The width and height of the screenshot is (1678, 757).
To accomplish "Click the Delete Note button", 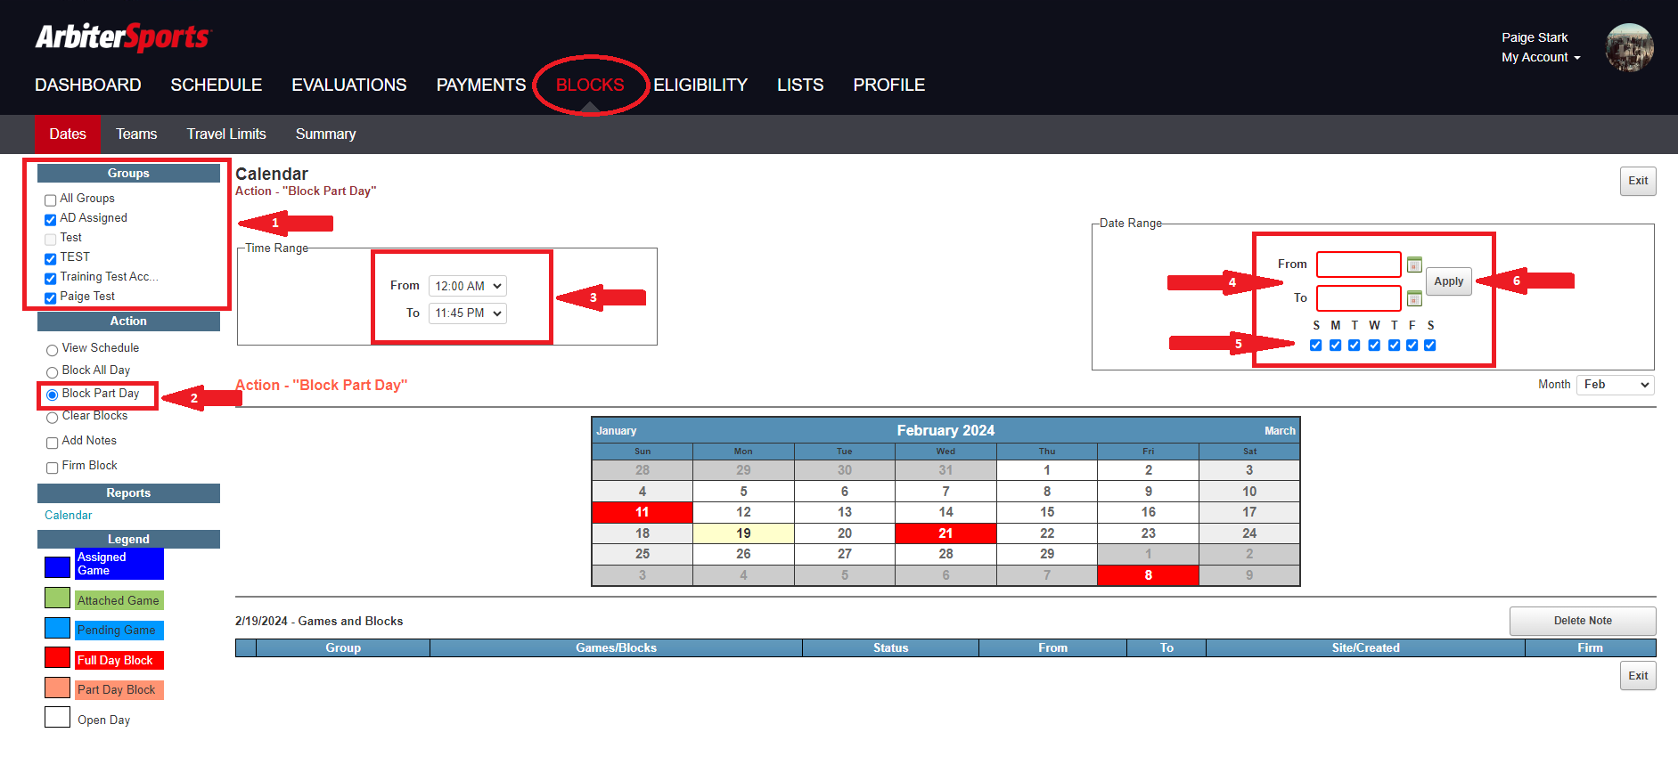I will 1583,621.
